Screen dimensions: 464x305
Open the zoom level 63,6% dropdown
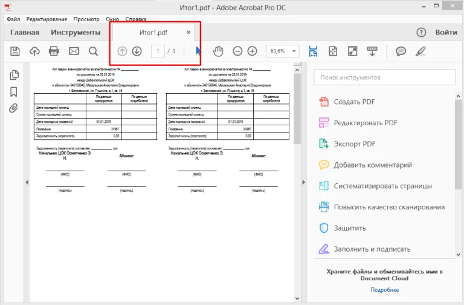click(283, 51)
